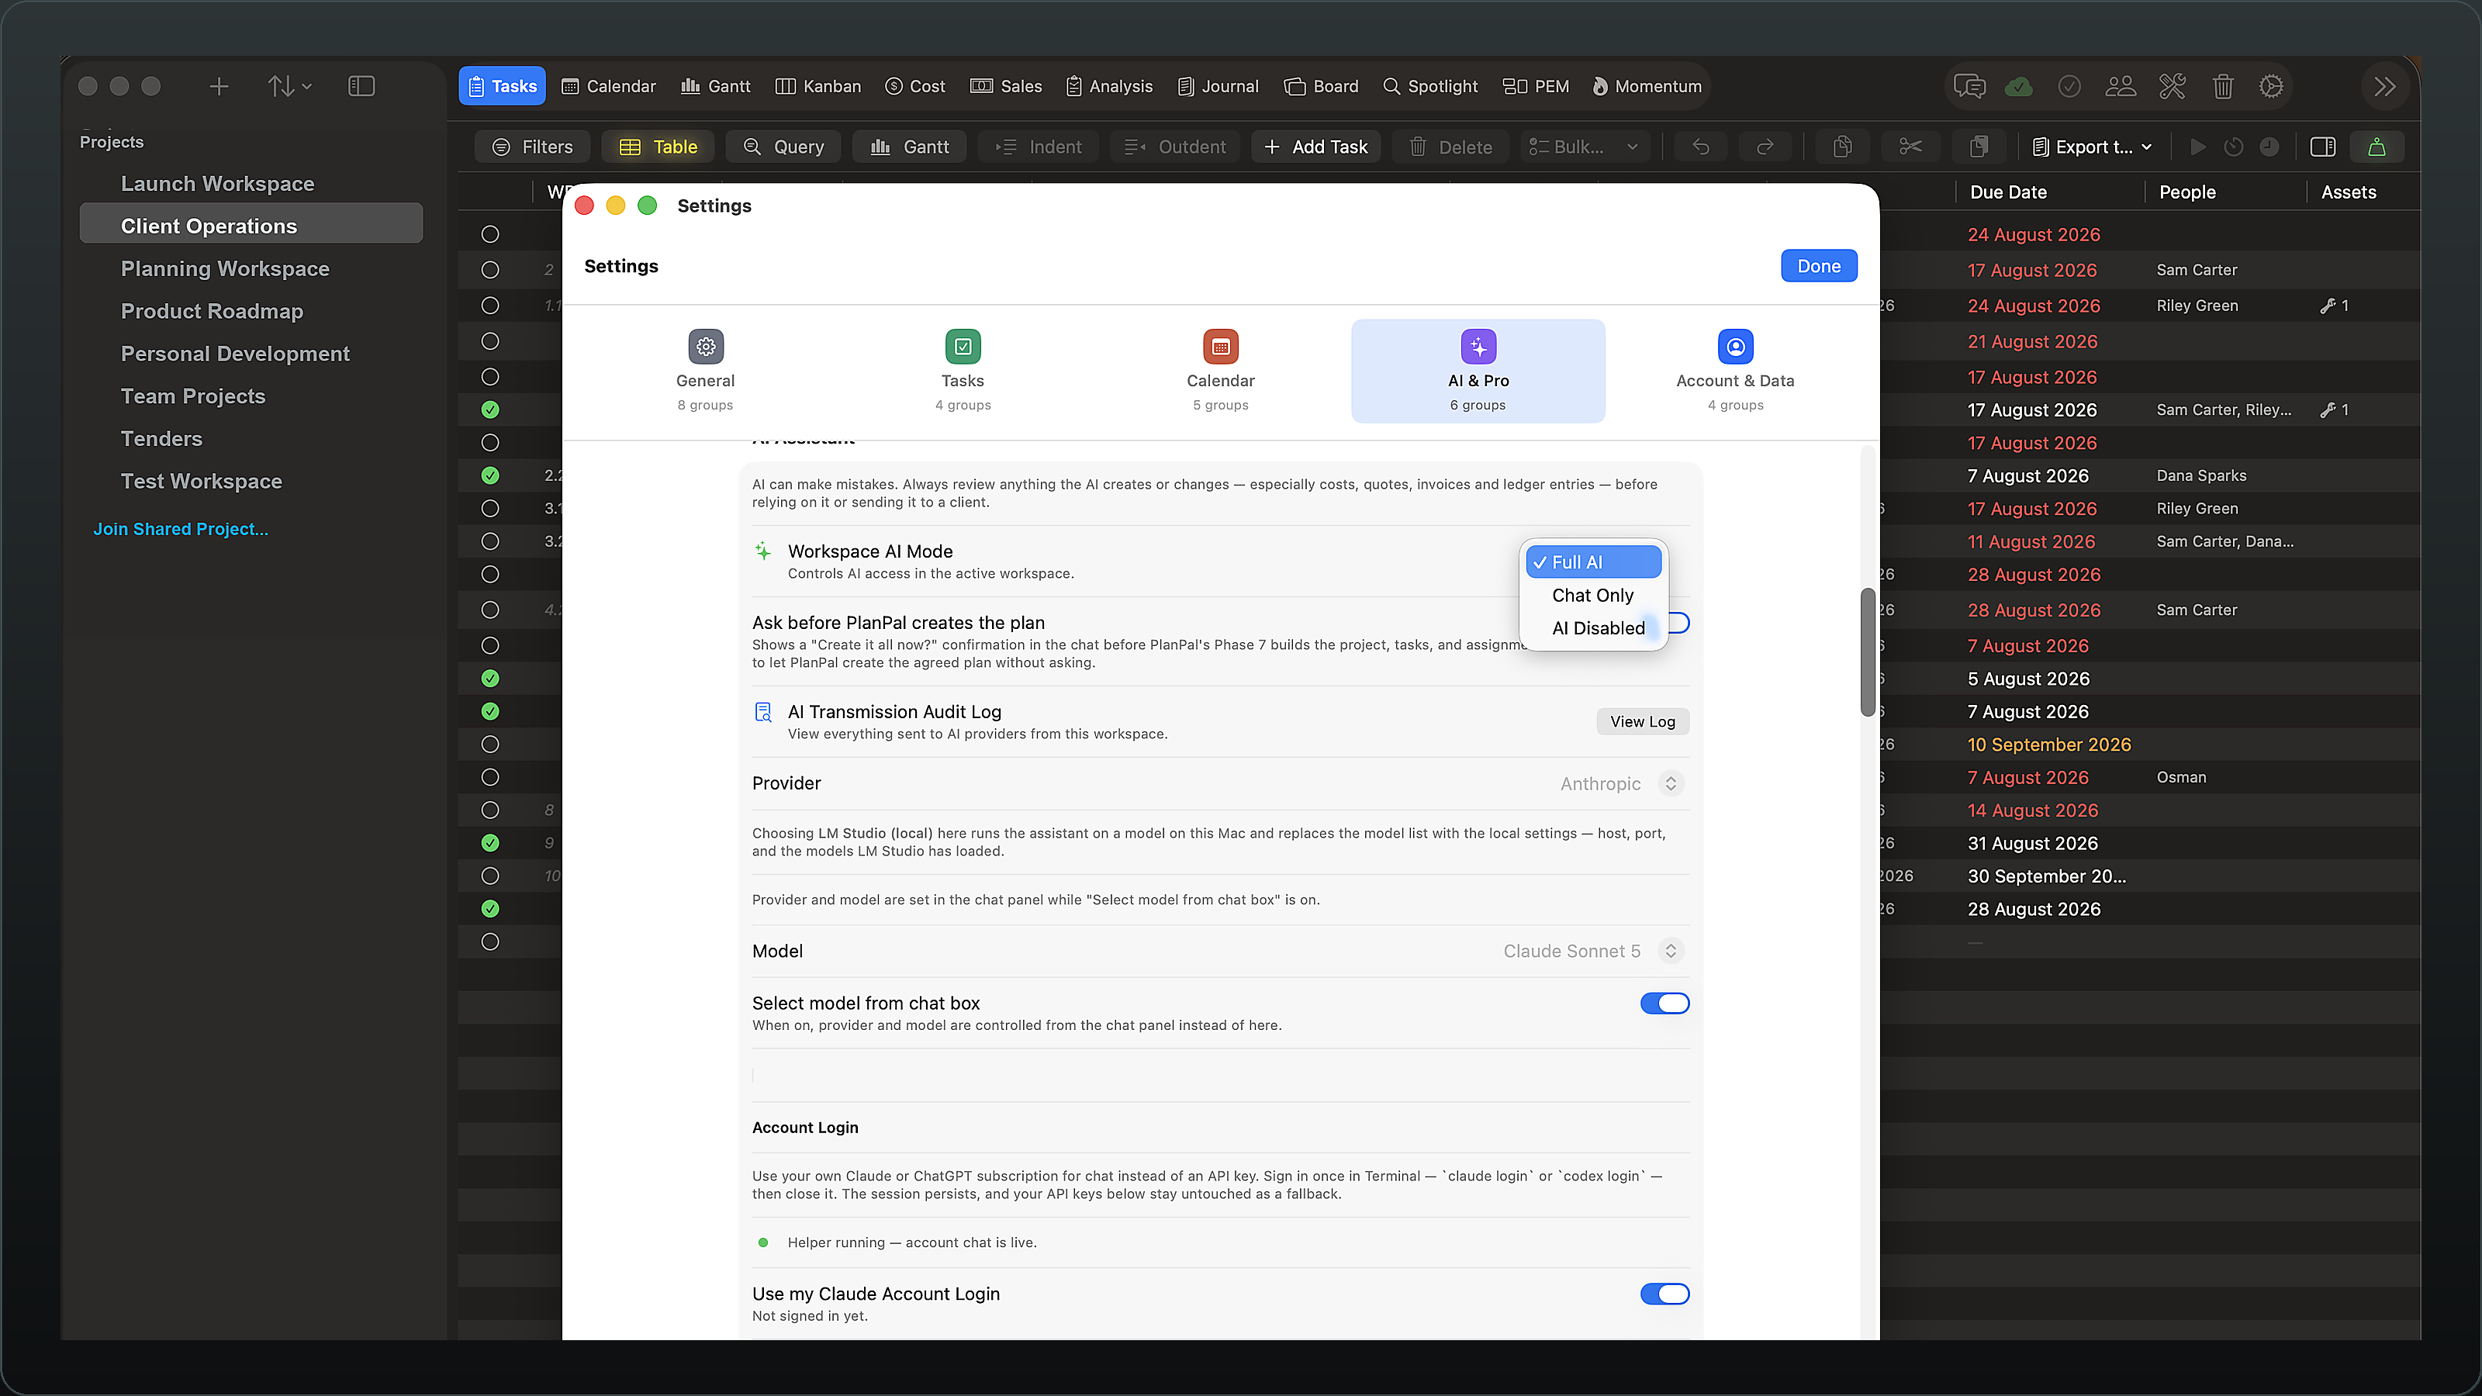
Task: Click the plus icon in sidebar header
Action: pos(219,87)
